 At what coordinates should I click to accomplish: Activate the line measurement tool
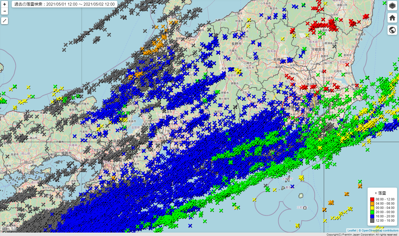point(5,21)
